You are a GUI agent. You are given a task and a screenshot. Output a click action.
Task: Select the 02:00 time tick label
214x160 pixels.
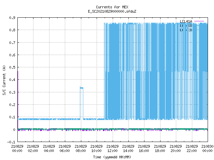pos(33,151)
